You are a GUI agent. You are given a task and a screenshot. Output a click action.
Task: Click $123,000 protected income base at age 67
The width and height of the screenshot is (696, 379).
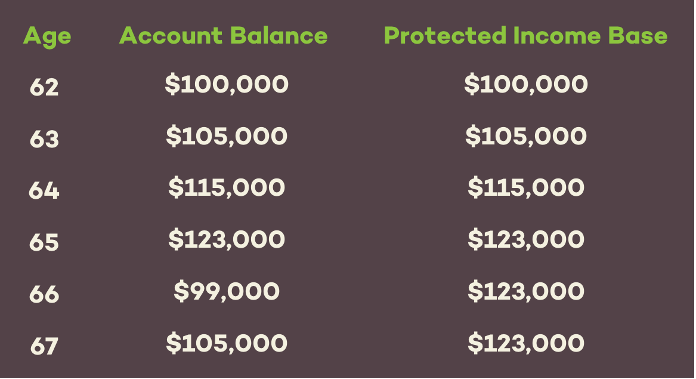coord(526,343)
